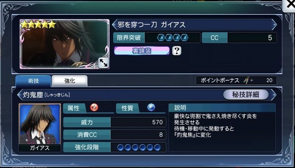This screenshot has width=295, height=168.
Task: Open the question mark help icon
Action: click(x=177, y=51)
